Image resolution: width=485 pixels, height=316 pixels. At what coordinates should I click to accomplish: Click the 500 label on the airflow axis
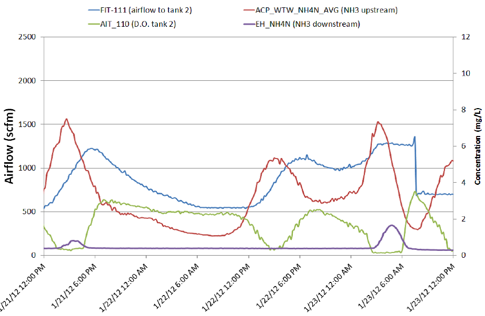[29, 212]
